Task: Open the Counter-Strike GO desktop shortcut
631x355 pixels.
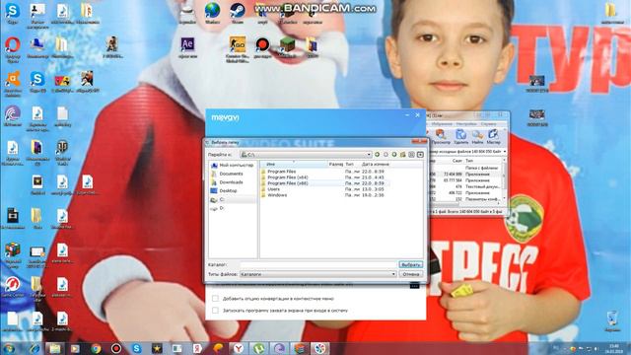Action: (x=238, y=48)
